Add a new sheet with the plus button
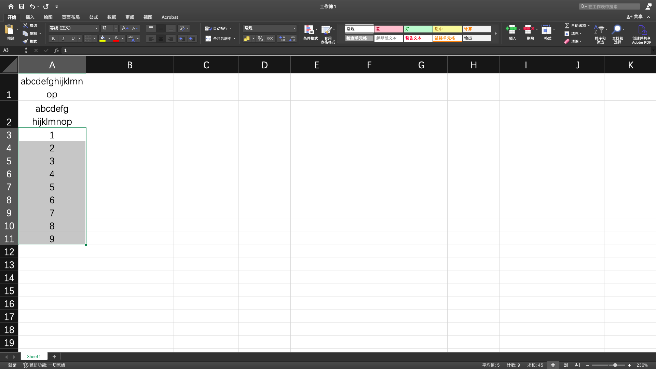This screenshot has height=369, width=656. coord(54,356)
